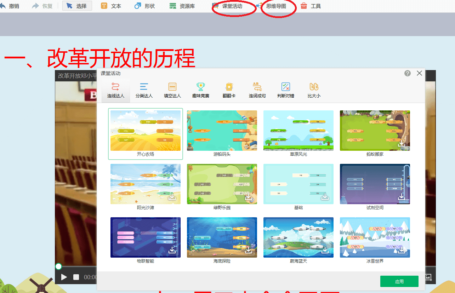Select the 绿野乐园 template thumbnail

[x=222, y=184]
